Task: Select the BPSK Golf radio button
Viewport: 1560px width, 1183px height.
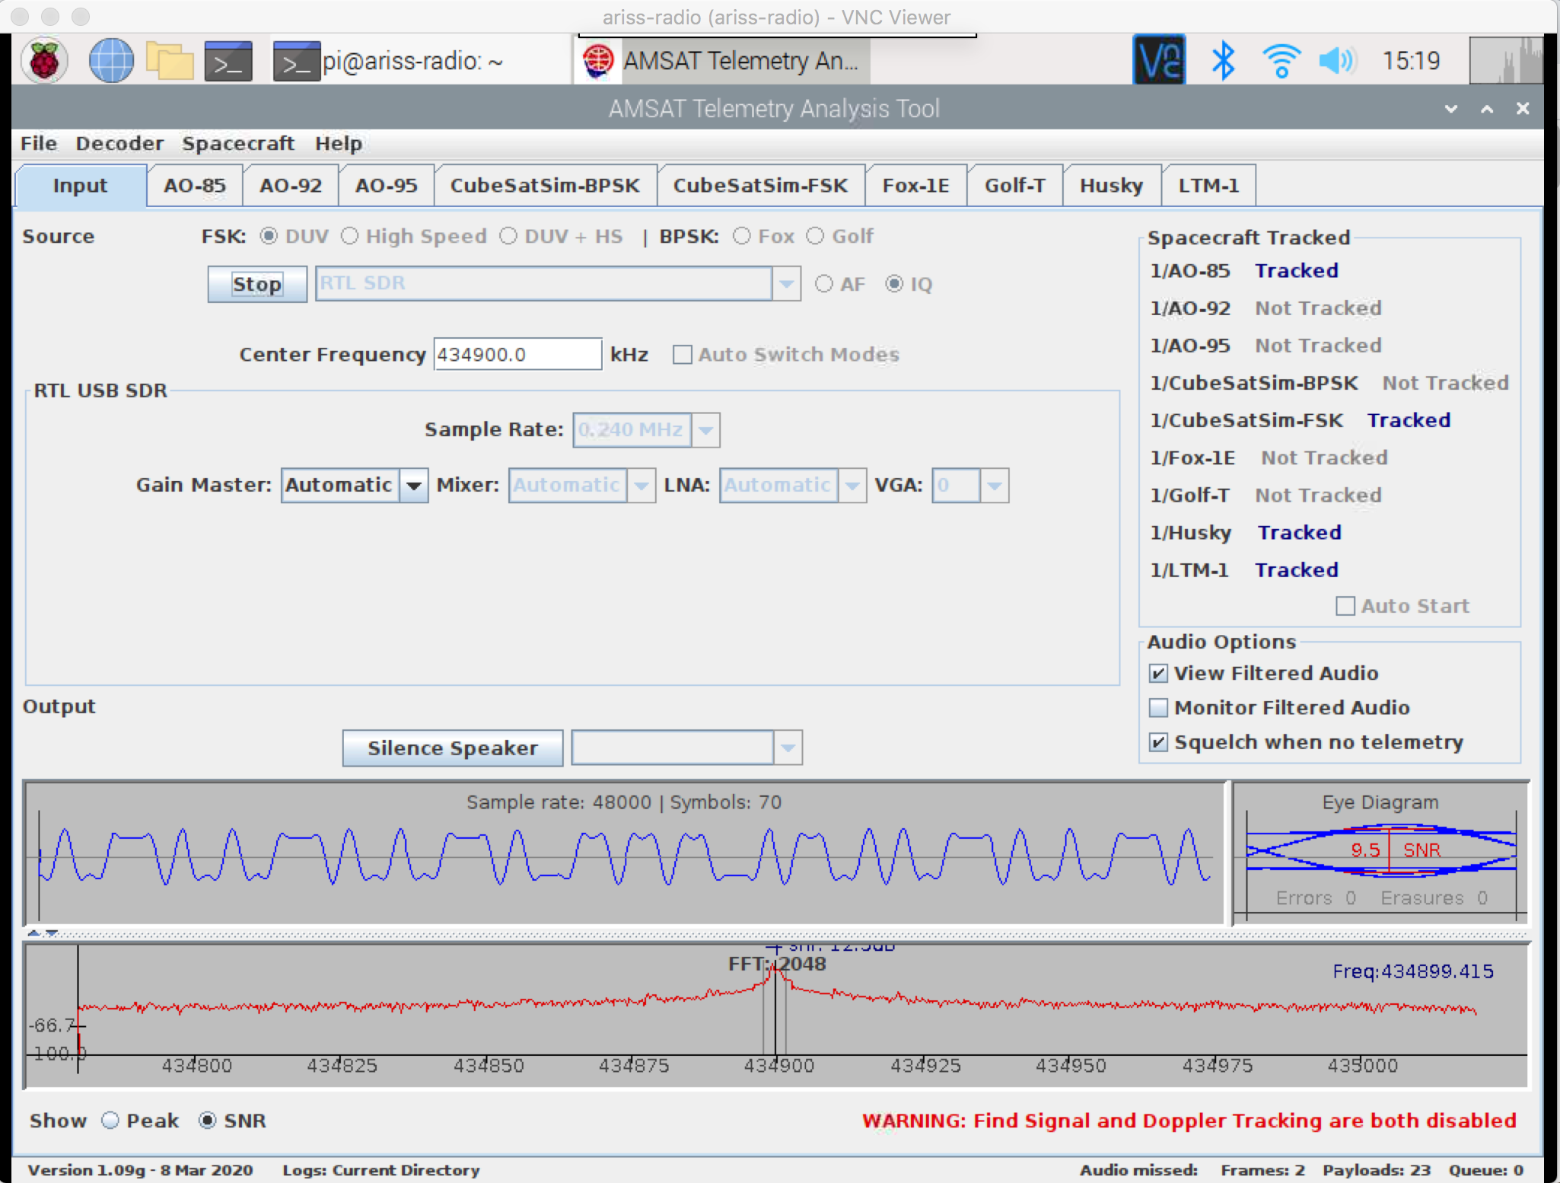Action: [x=815, y=236]
